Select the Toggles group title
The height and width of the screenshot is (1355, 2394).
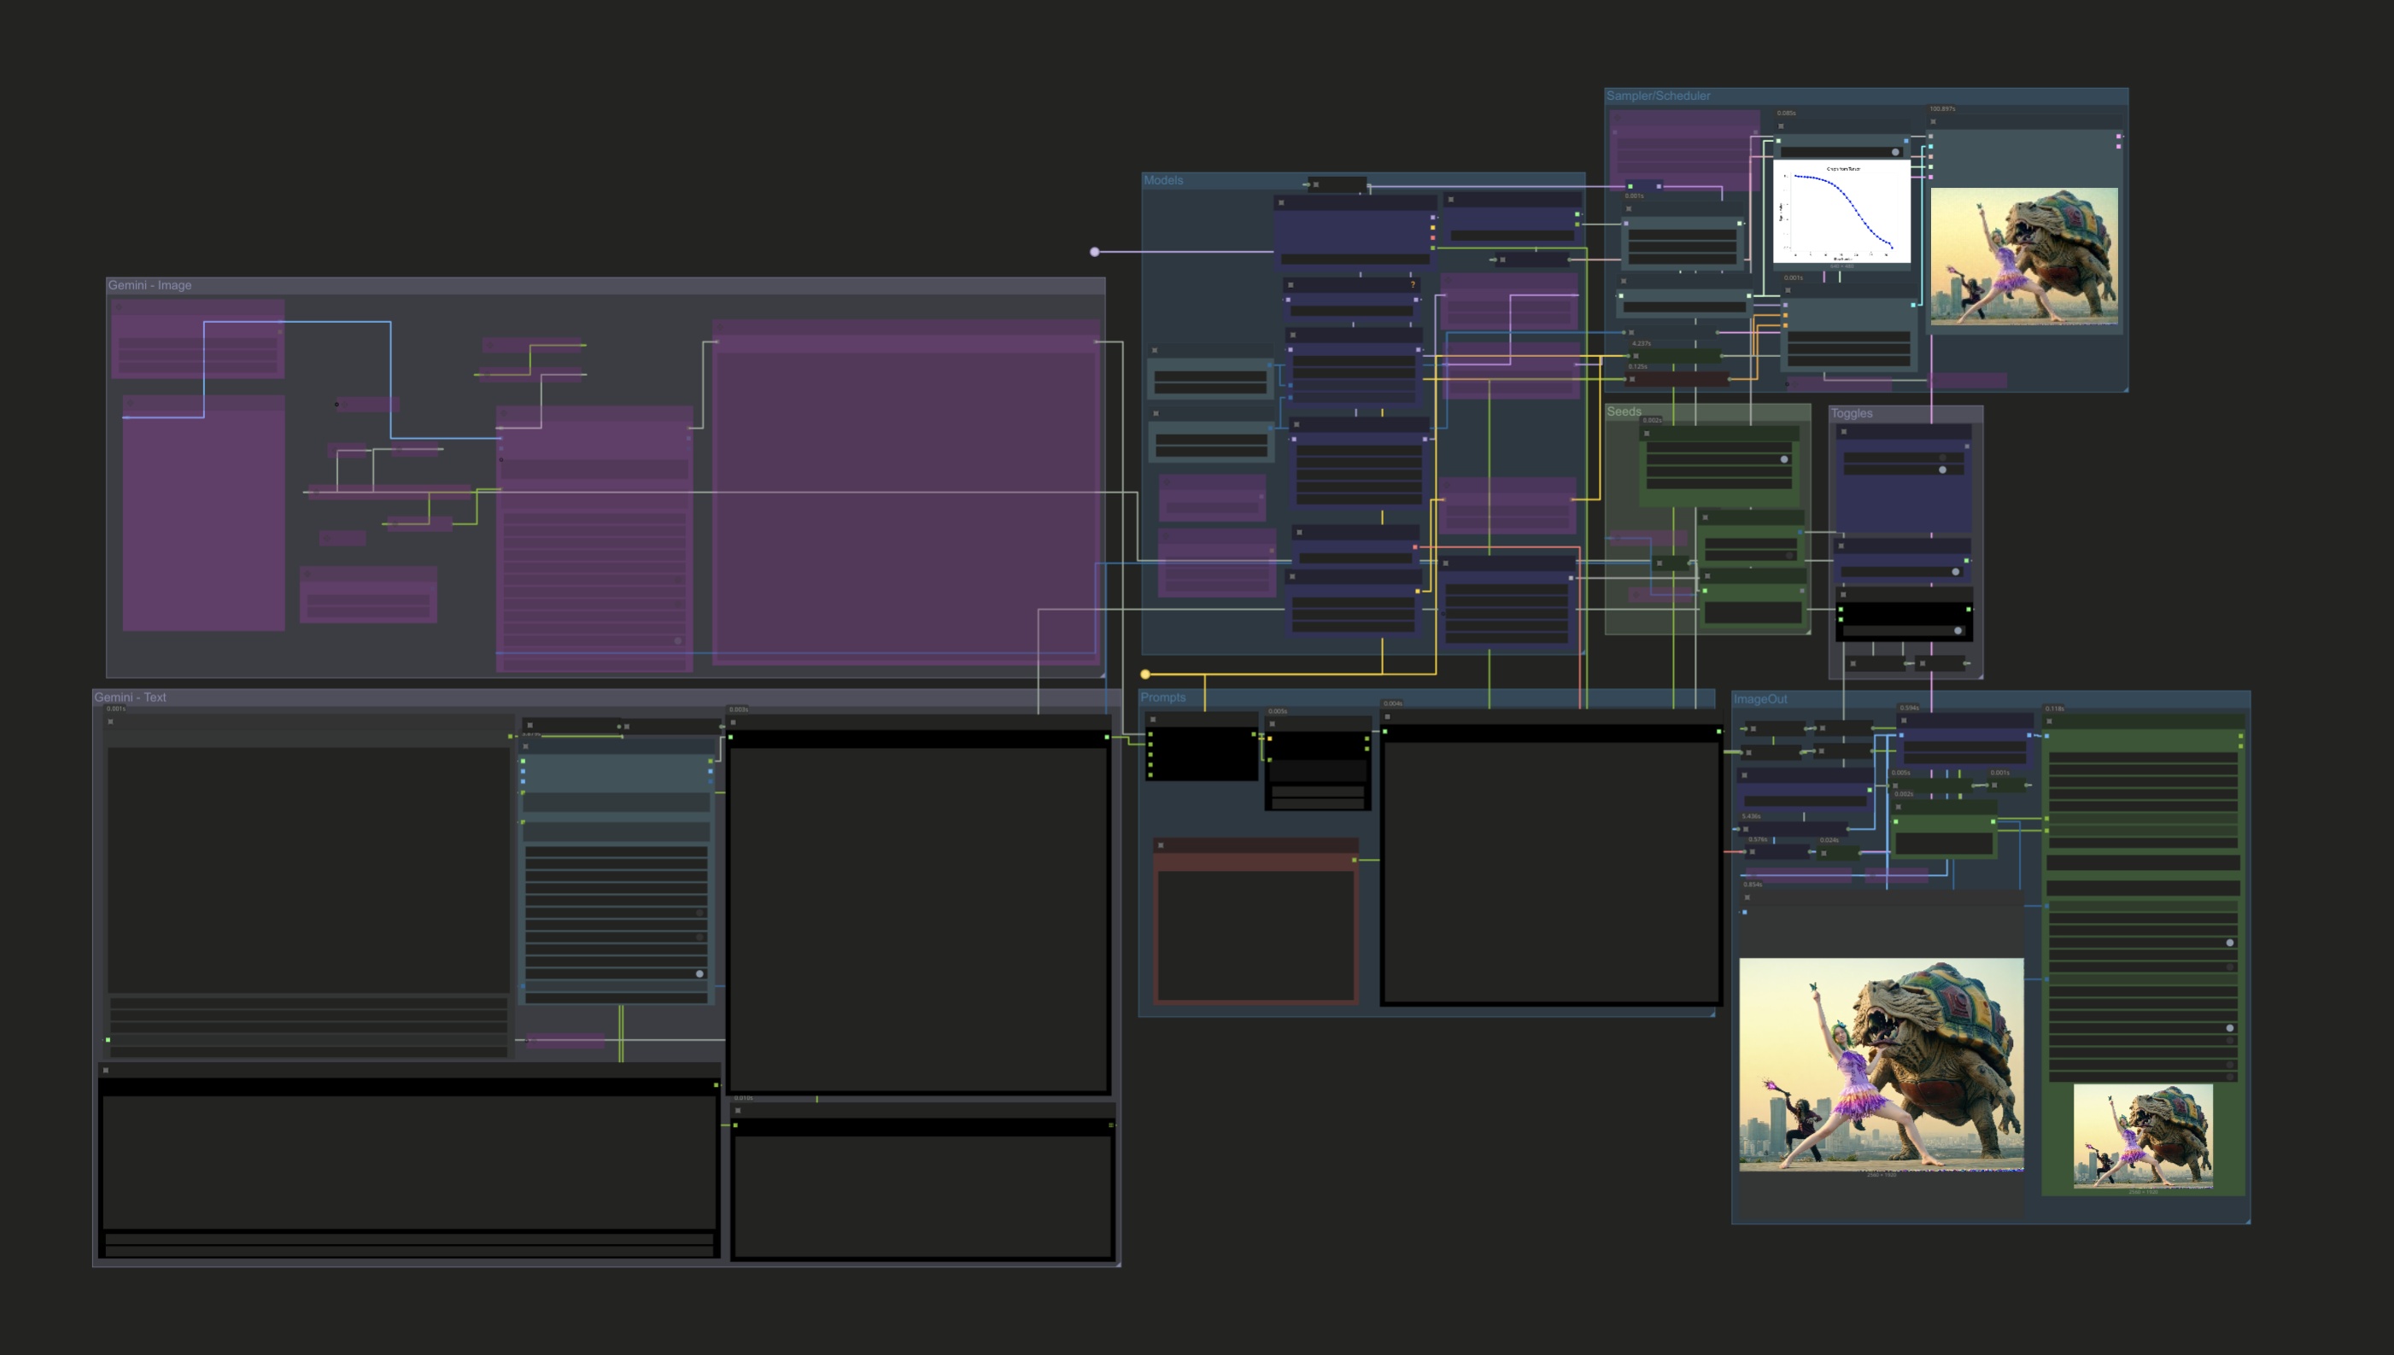(1852, 413)
